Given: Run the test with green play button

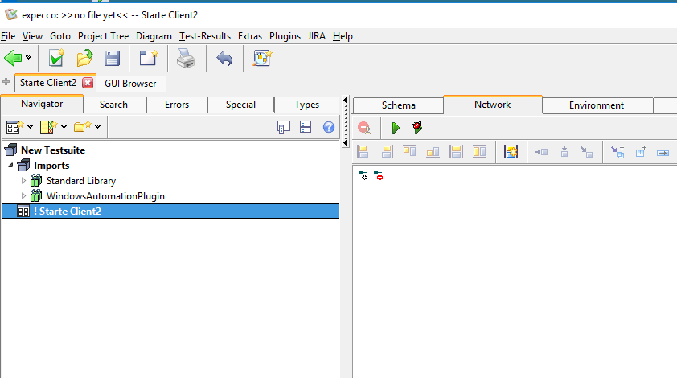Looking at the screenshot, I should coord(395,127).
